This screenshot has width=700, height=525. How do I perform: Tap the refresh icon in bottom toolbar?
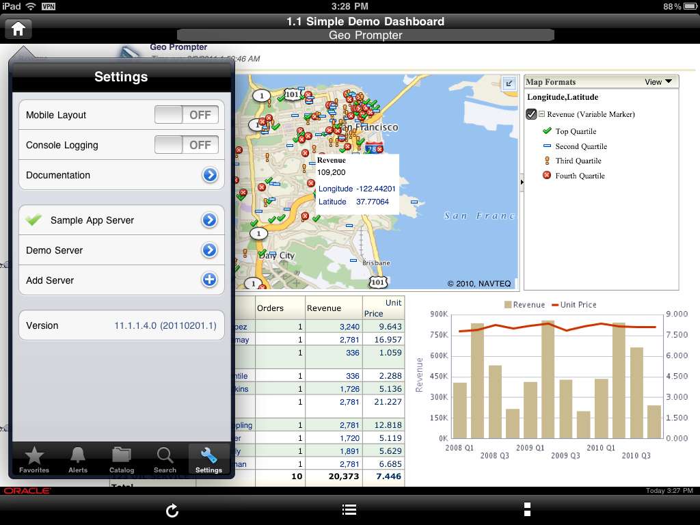pyautogui.click(x=172, y=510)
